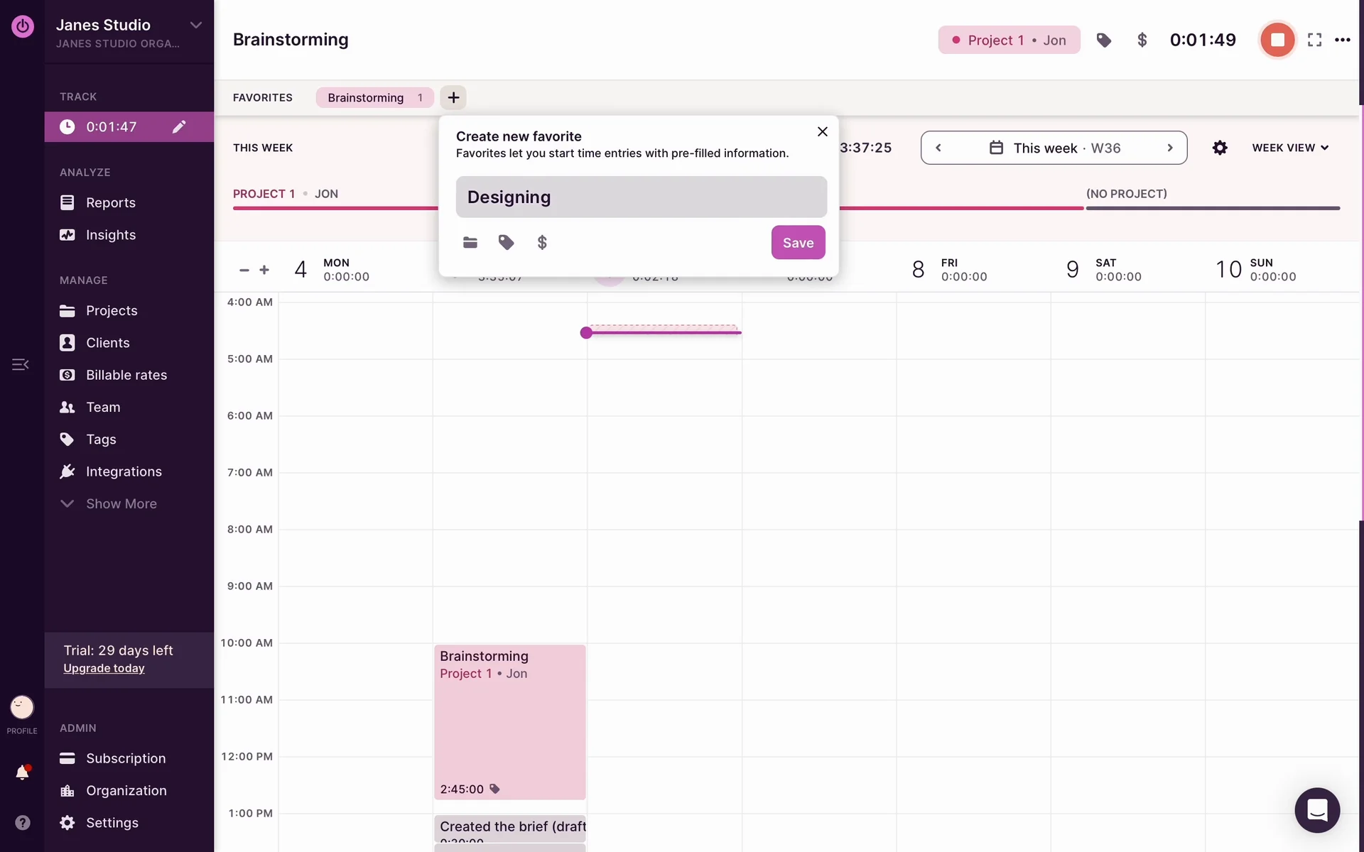Open the Integrations page
Screen dimensions: 1364x852
[x=124, y=471]
